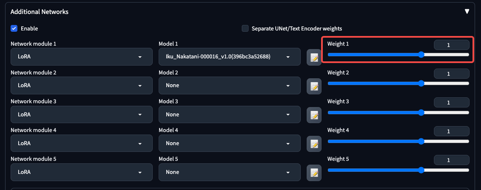Click the Weight 5 slider track
This screenshot has width=481, height=190.
coord(373,170)
